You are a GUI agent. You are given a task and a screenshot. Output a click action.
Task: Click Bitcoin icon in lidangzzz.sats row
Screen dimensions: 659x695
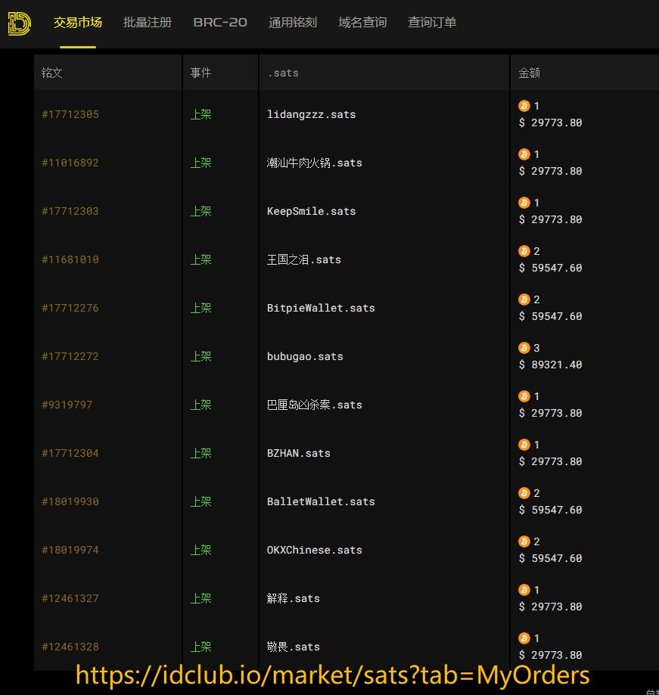524,105
